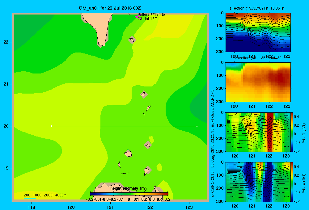
Task: Click the southern tip of Taiwan landmass
Action: pos(101,45)
